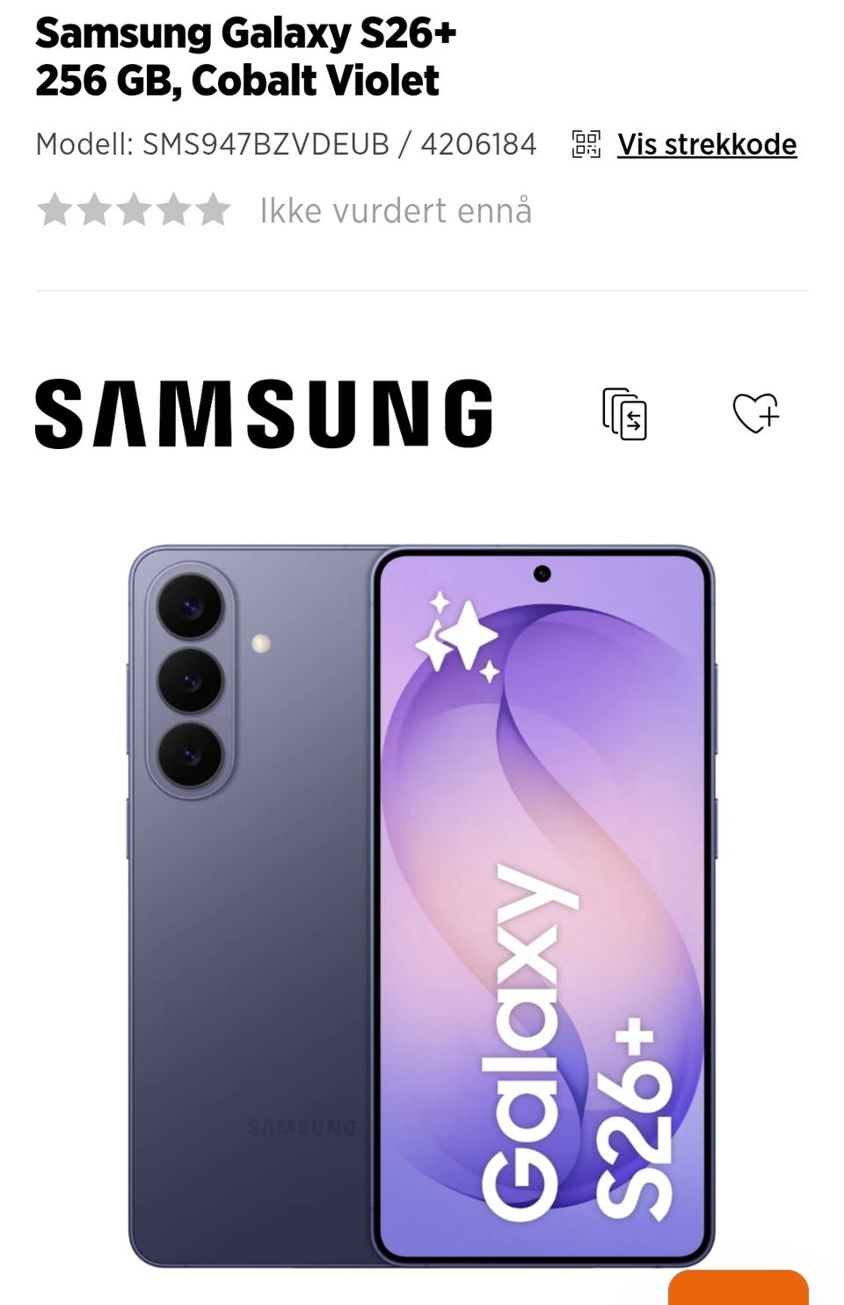Screen dimensions: 844x1305
Task: Click the Samsung logo on phone back
Action: click(x=302, y=1127)
